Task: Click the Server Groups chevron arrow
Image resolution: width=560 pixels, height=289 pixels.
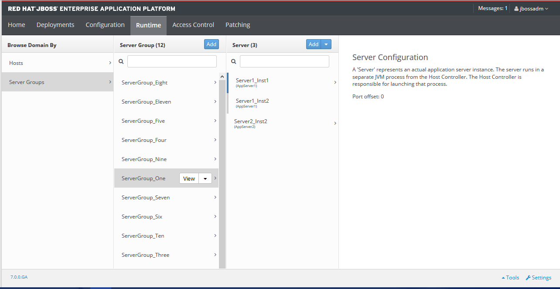Action: pos(110,82)
